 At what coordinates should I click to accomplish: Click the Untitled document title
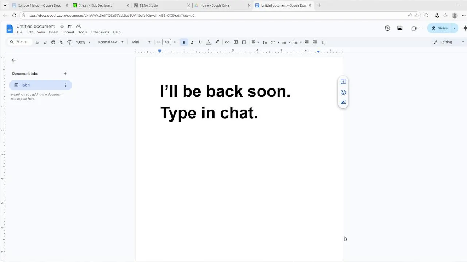point(35,27)
